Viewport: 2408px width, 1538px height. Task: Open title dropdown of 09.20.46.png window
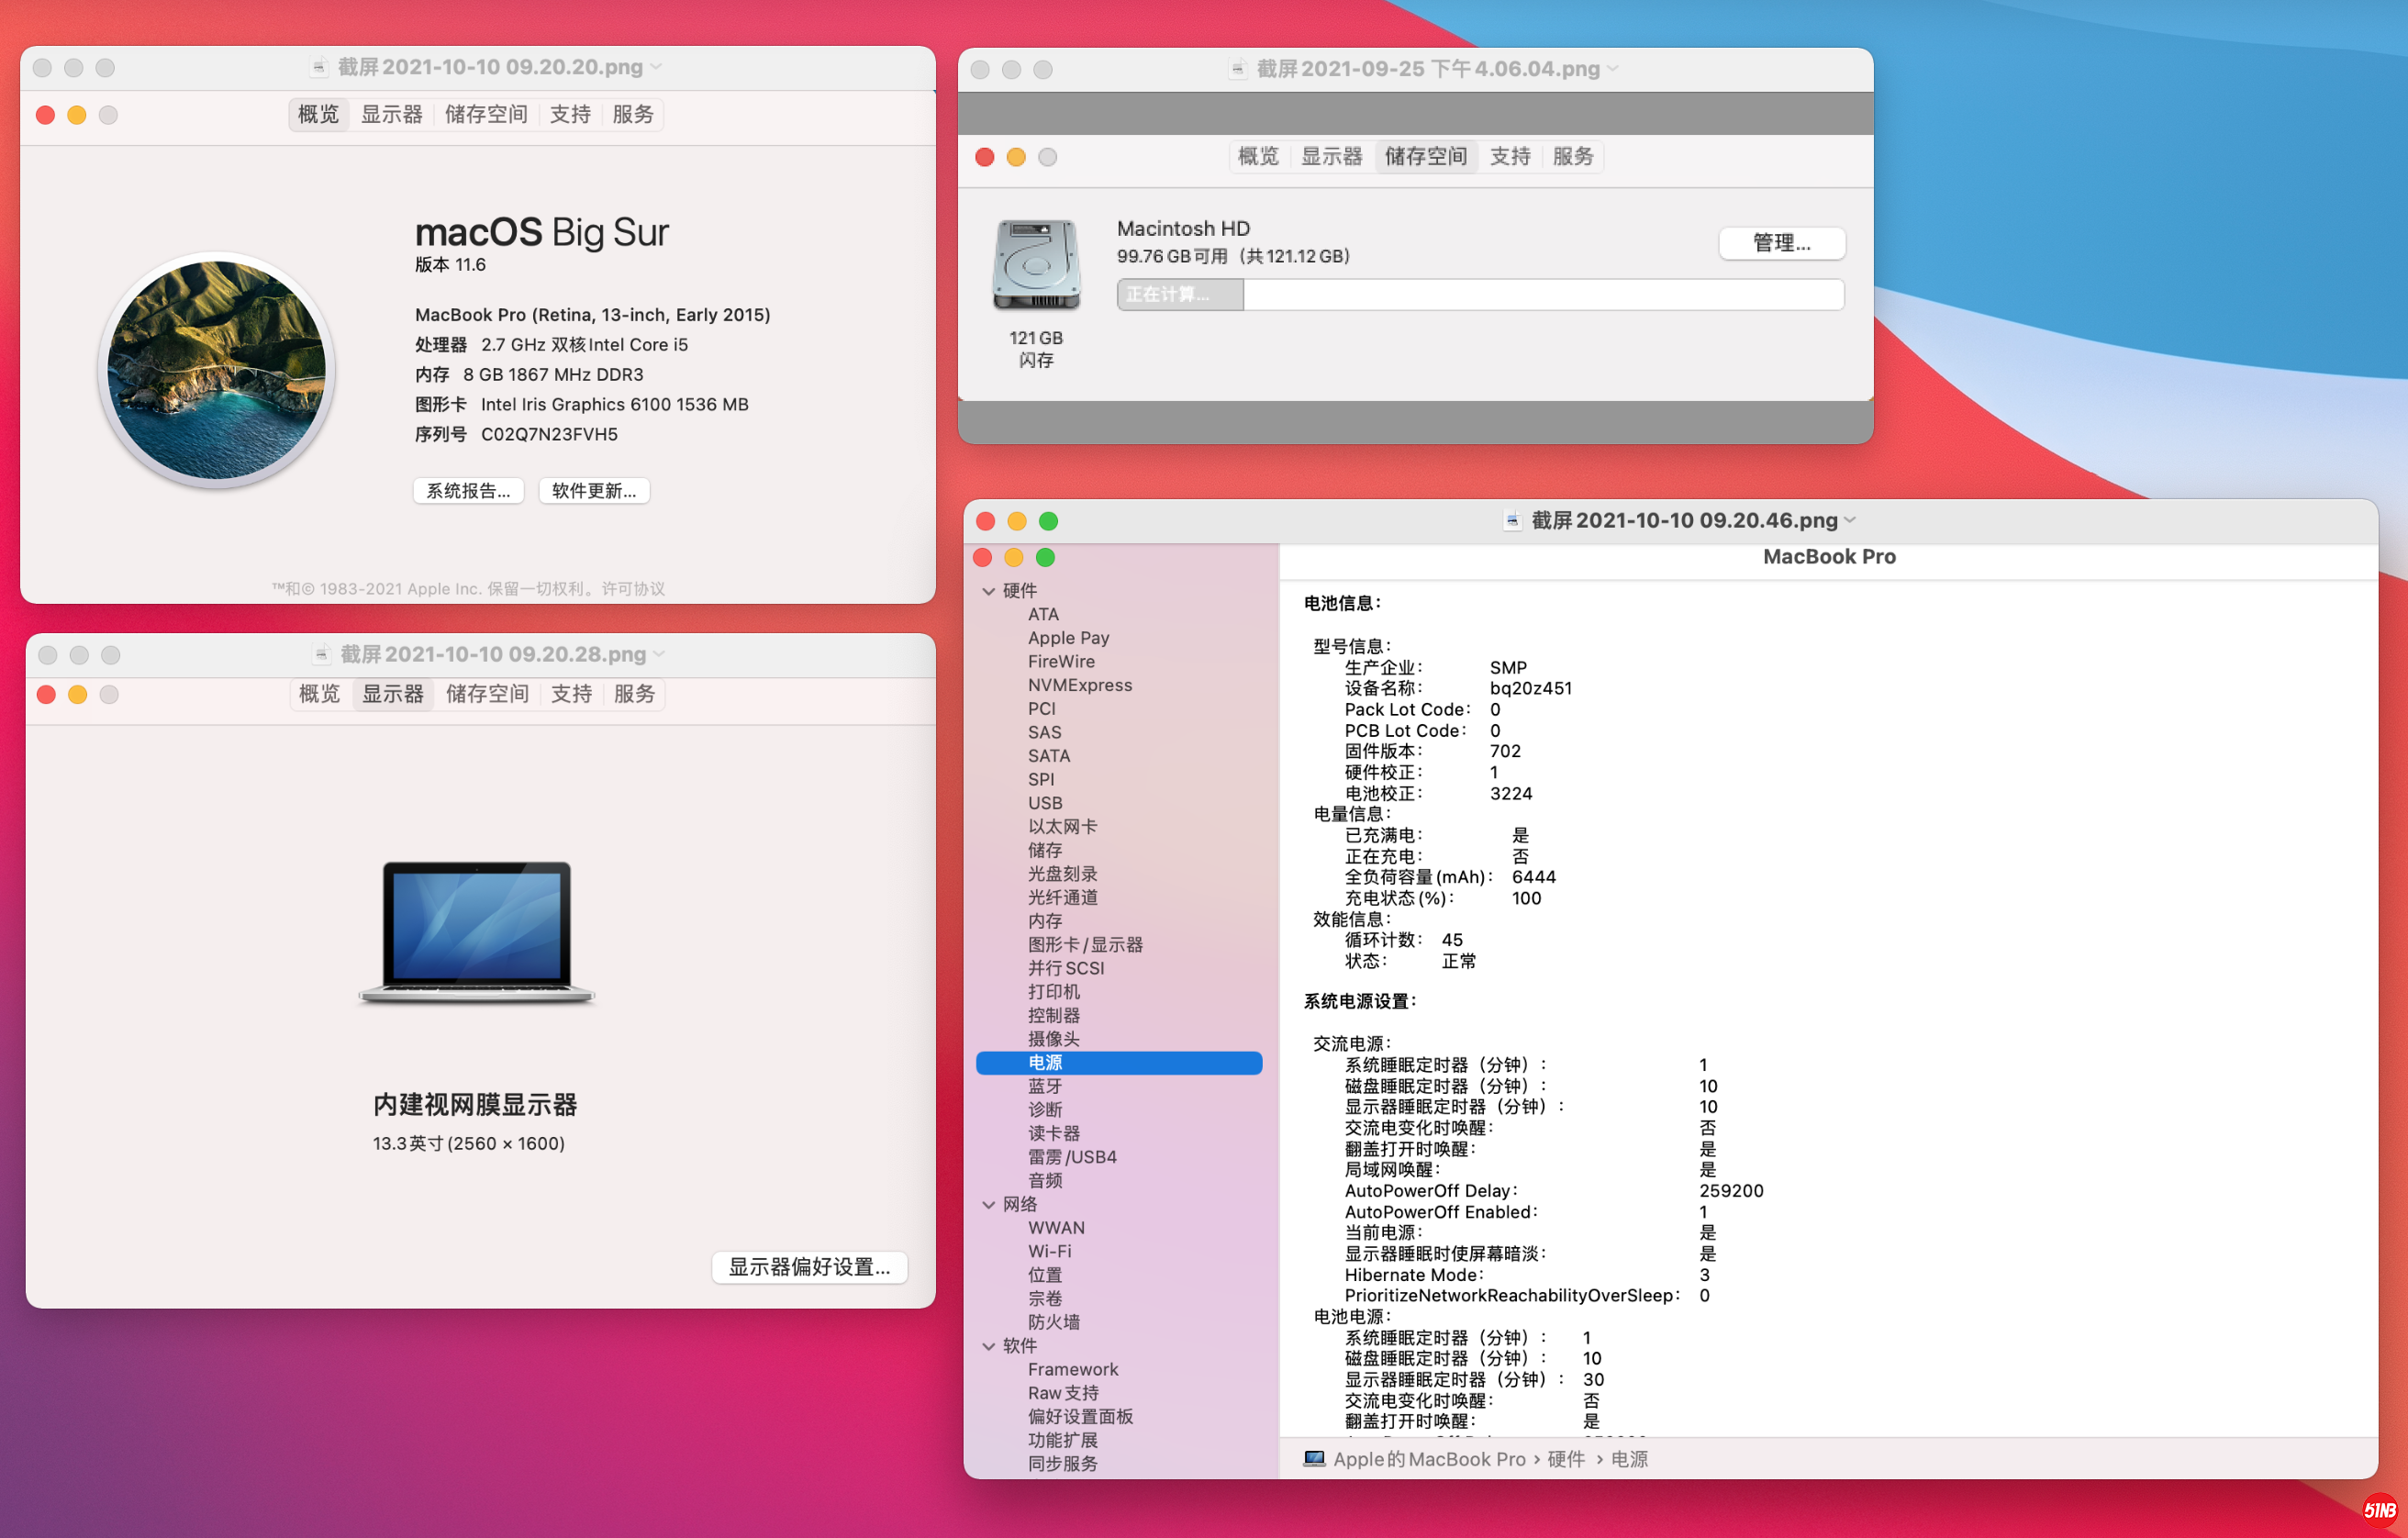tap(1851, 520)
